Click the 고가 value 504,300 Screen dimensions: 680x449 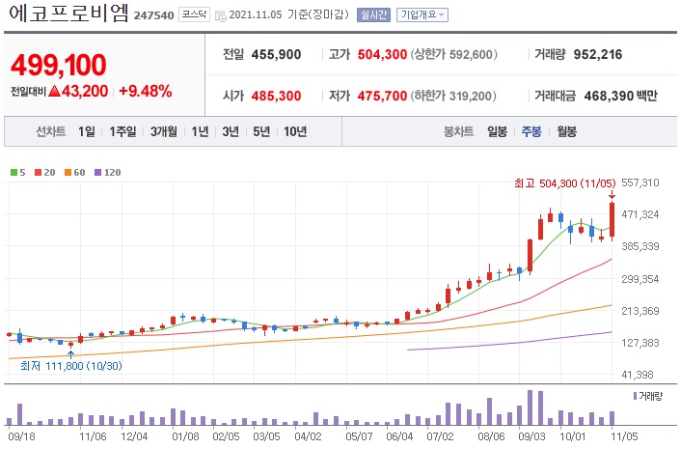coord(382,55)
